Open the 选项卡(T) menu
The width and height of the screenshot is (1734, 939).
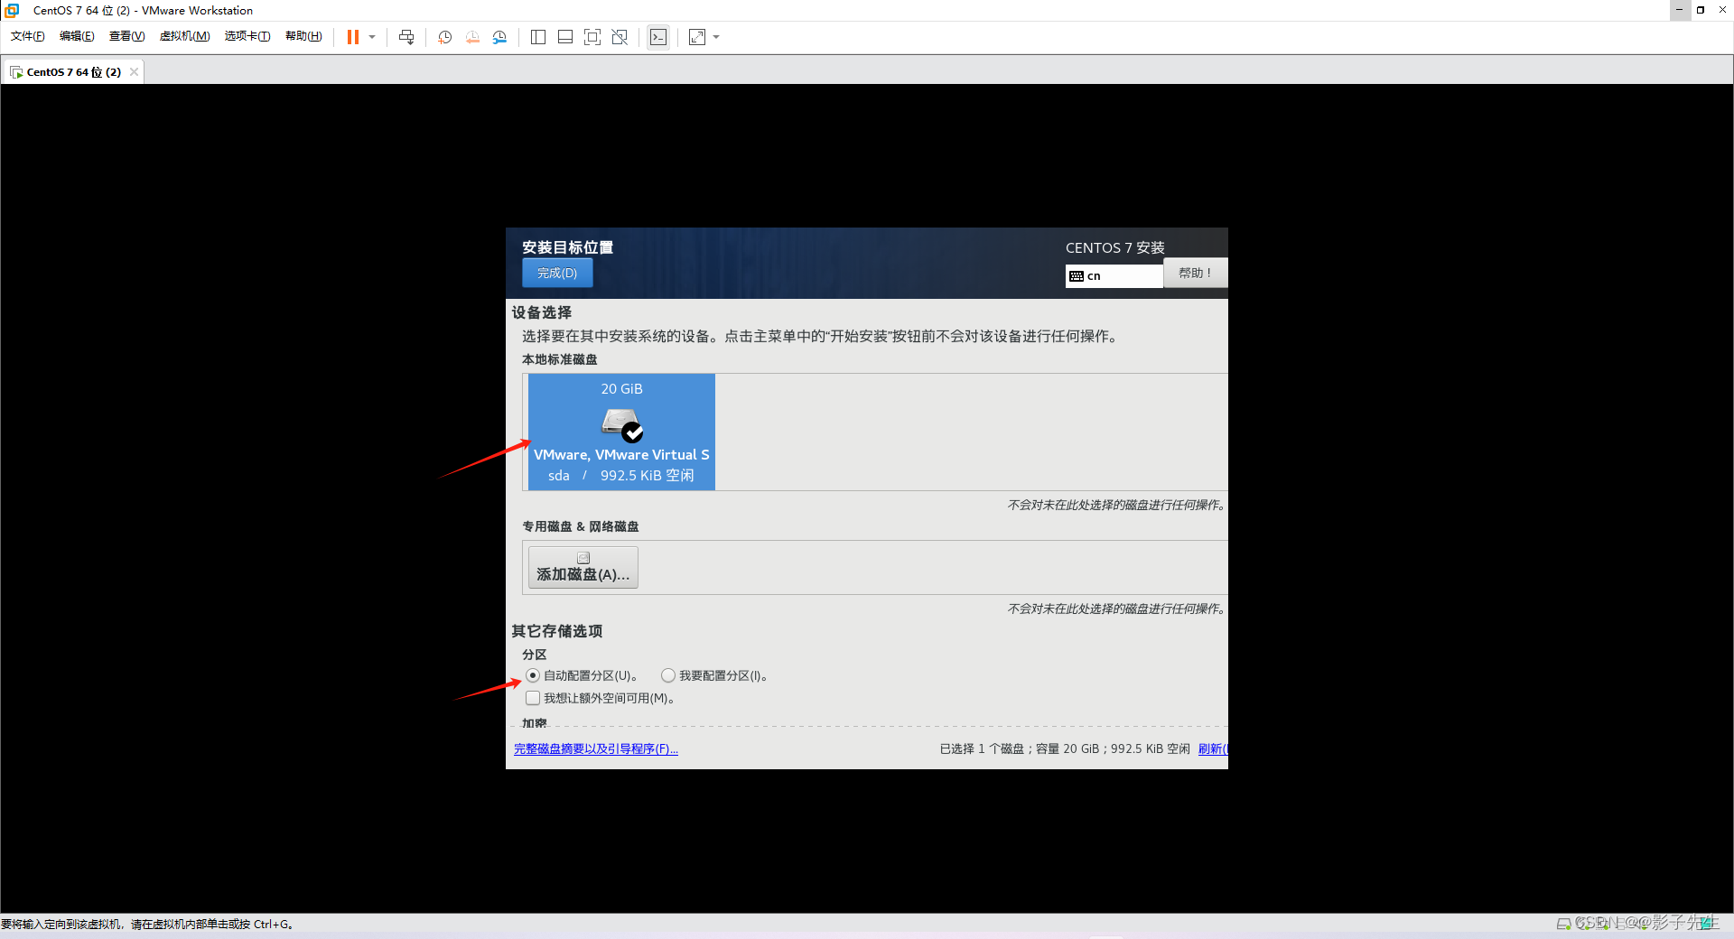pos(247,36)
